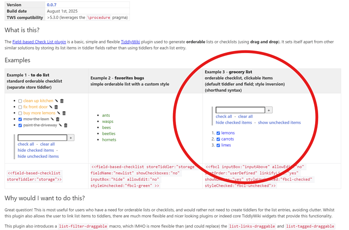Check the "buy more lemons" checkbox

point(20,113)
